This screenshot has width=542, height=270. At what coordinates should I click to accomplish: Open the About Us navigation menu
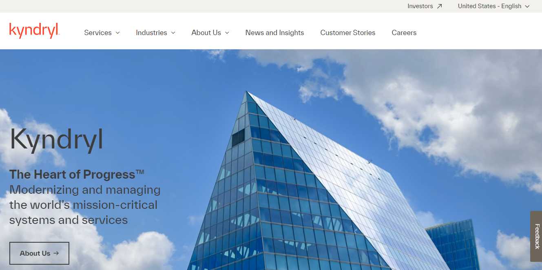pyautogui.click(x=210, y=33)
